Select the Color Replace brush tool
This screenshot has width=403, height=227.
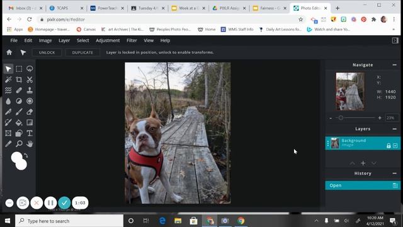coord(8,122)
